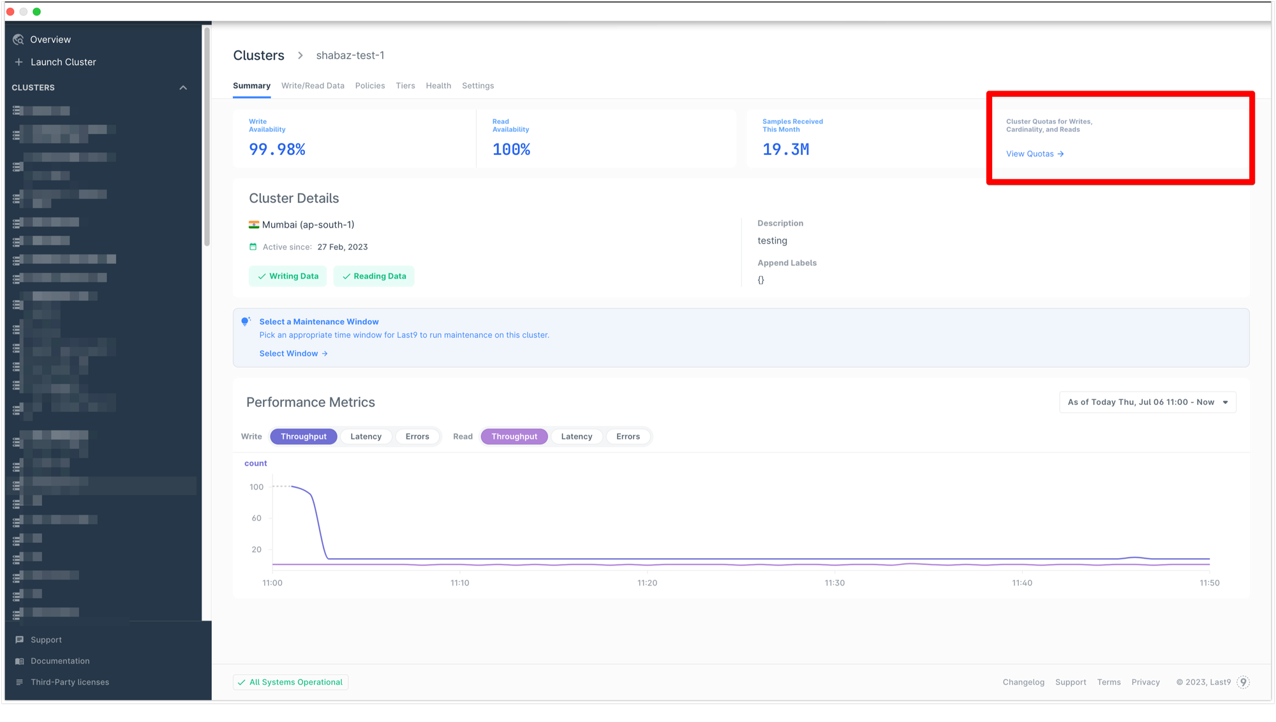
Task: Click the Documentation book icon
Action: click(19, 661)
